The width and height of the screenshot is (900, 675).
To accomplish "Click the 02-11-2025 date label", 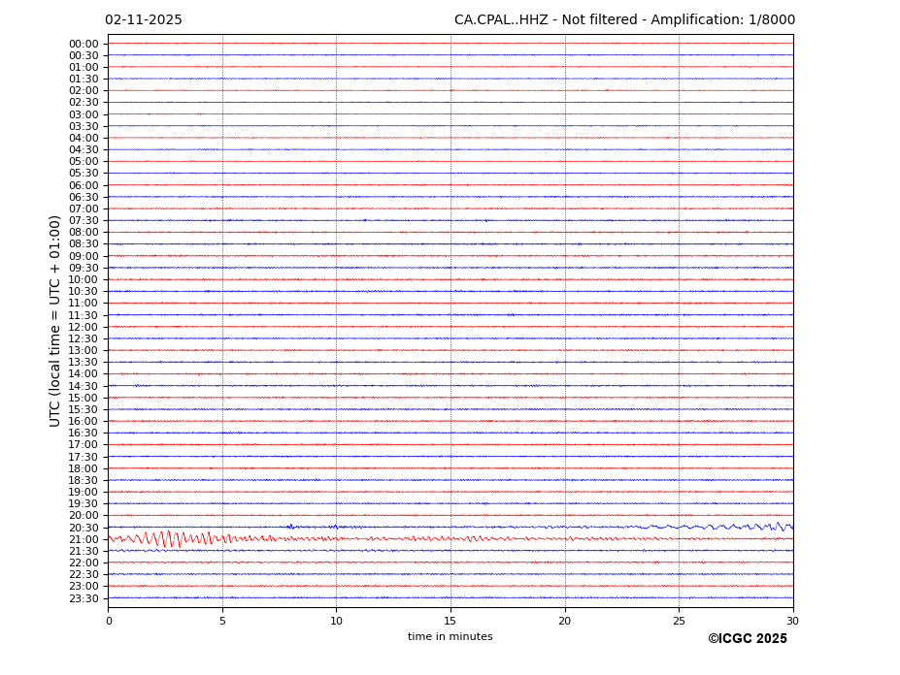I will coord(143,20).
